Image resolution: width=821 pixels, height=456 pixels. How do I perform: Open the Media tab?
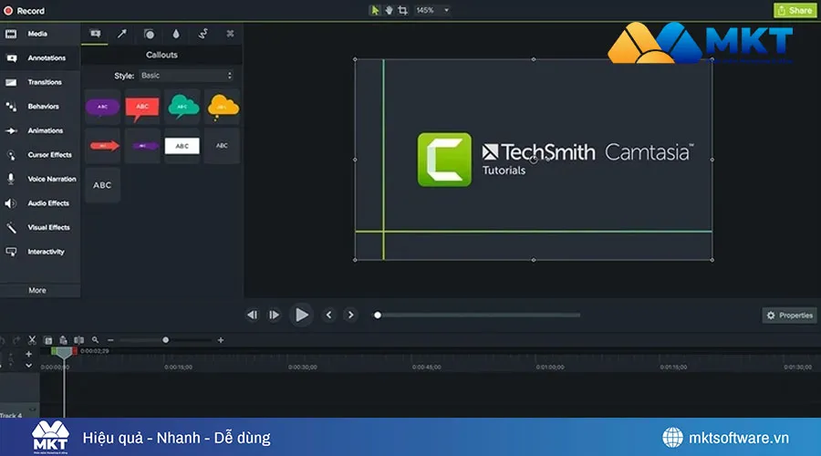[x=40, y=34]
